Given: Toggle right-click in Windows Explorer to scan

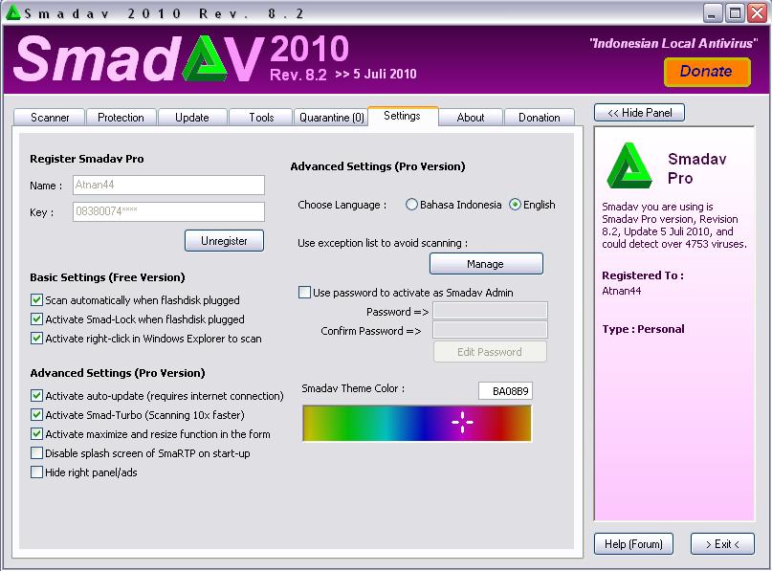Looking at the screenshot, I should (x=36, y=339).
